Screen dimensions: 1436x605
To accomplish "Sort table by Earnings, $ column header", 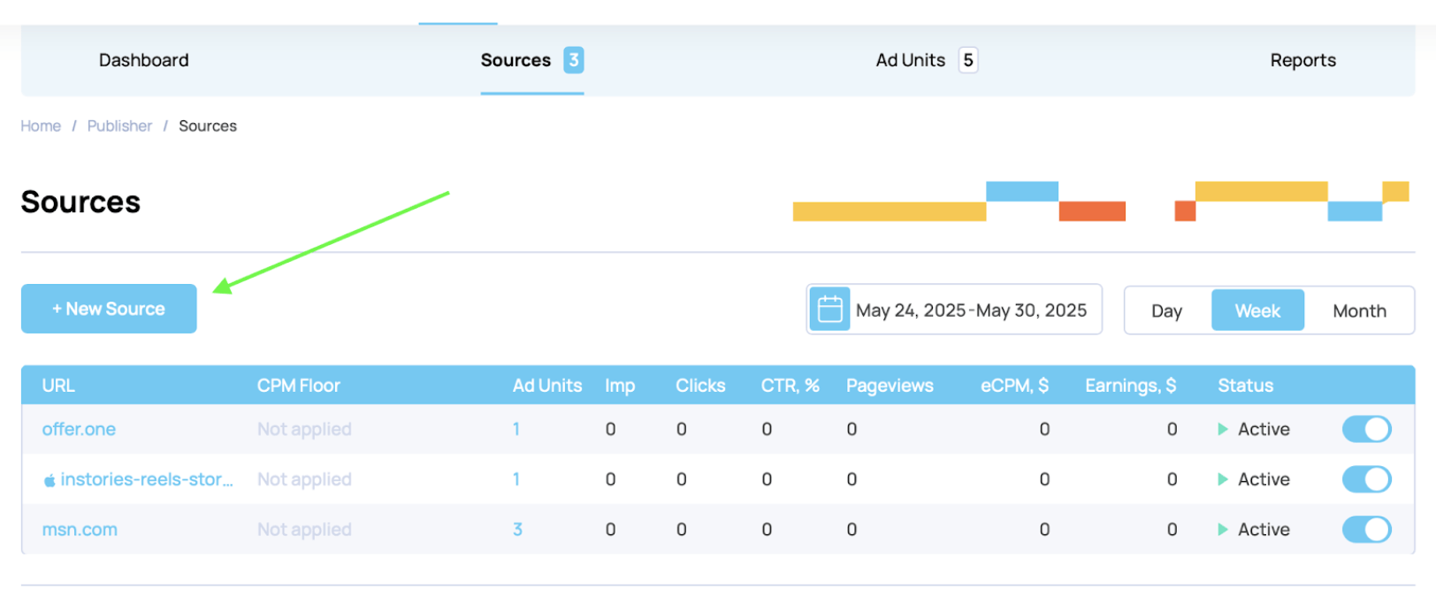I will click(x=1130, y=386).
